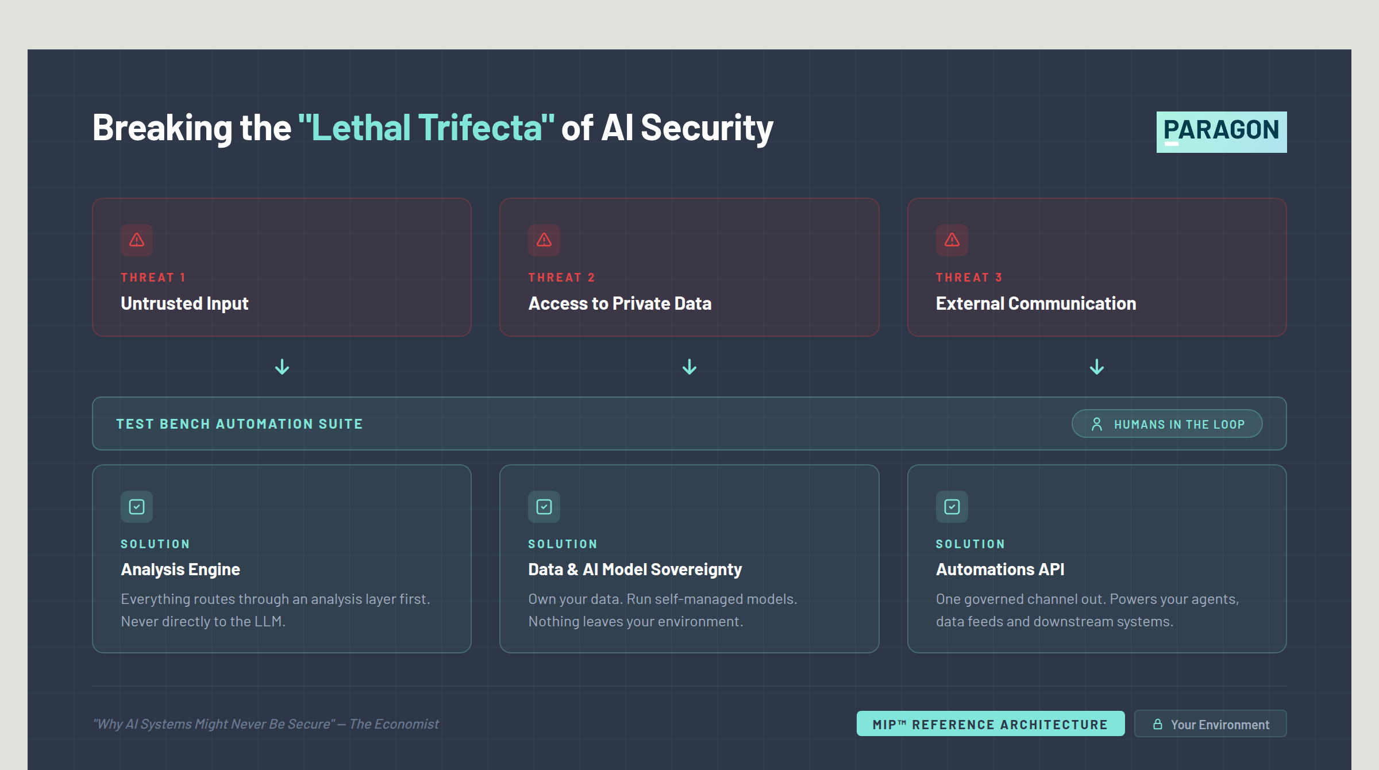Click the person icon in Humans in the Loop
This screenshot has width=1379, height=770.
click(x=1097, y=423)
